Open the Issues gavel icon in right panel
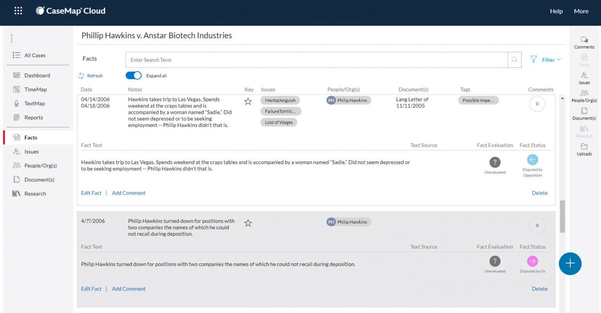 tap(584, 75)
